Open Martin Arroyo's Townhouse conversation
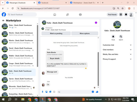This screenshot has width=137, height=102. pyautogui.click(x=18, y=34)
